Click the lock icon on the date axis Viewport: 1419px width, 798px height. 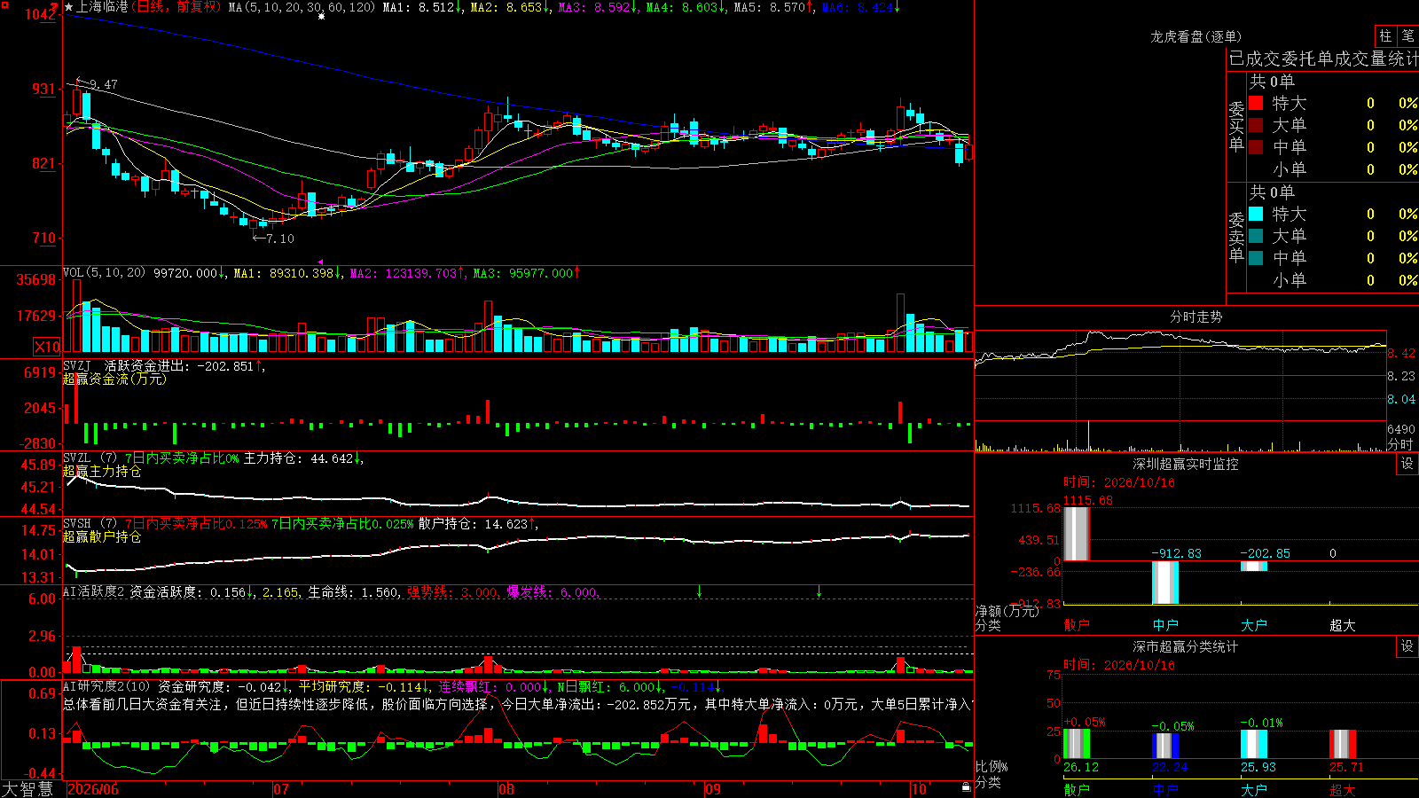click(x=967, y=786)
